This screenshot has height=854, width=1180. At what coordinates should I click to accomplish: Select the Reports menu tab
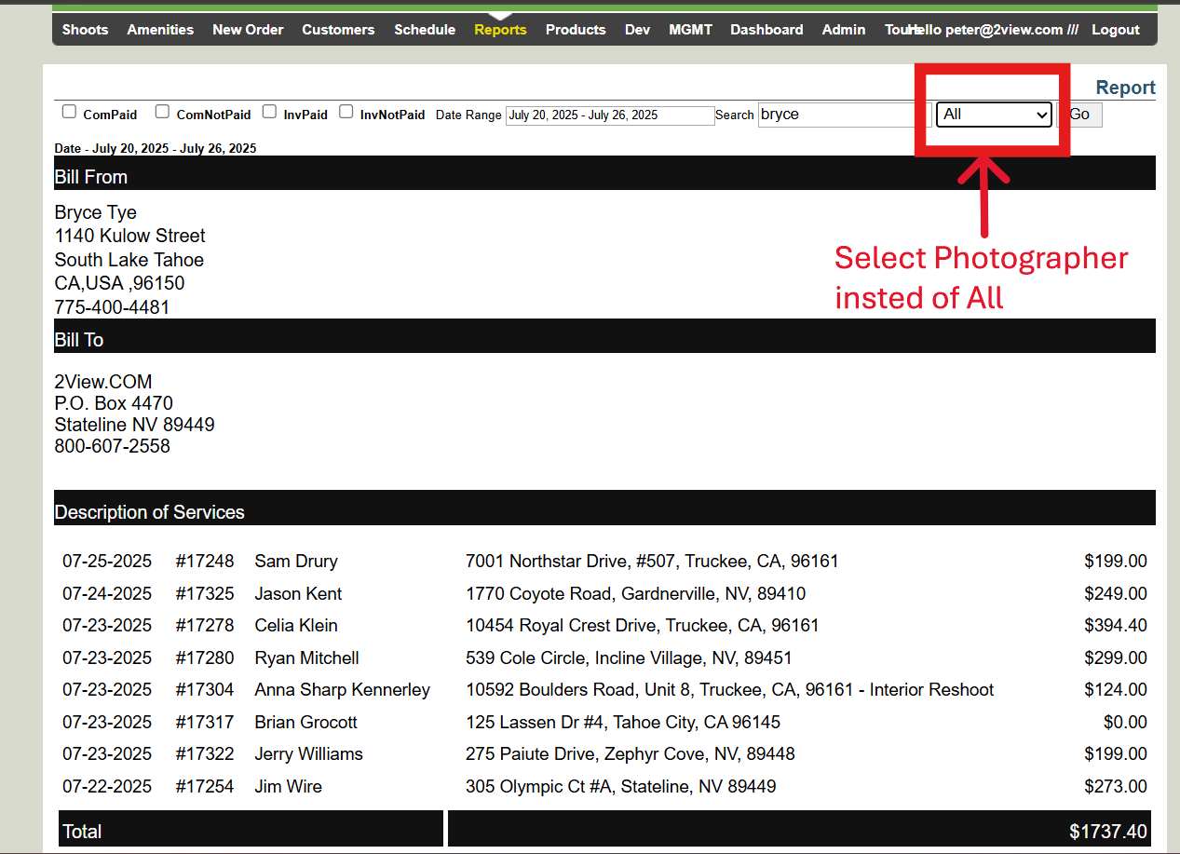tap(500, 30)
